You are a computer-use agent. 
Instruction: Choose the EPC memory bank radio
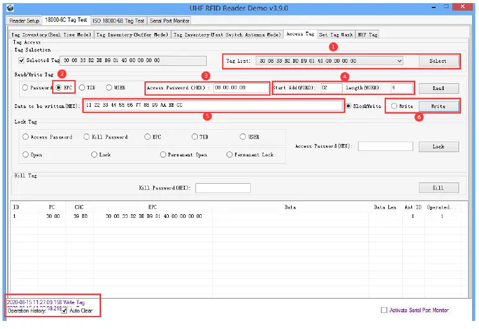point(58,88)
